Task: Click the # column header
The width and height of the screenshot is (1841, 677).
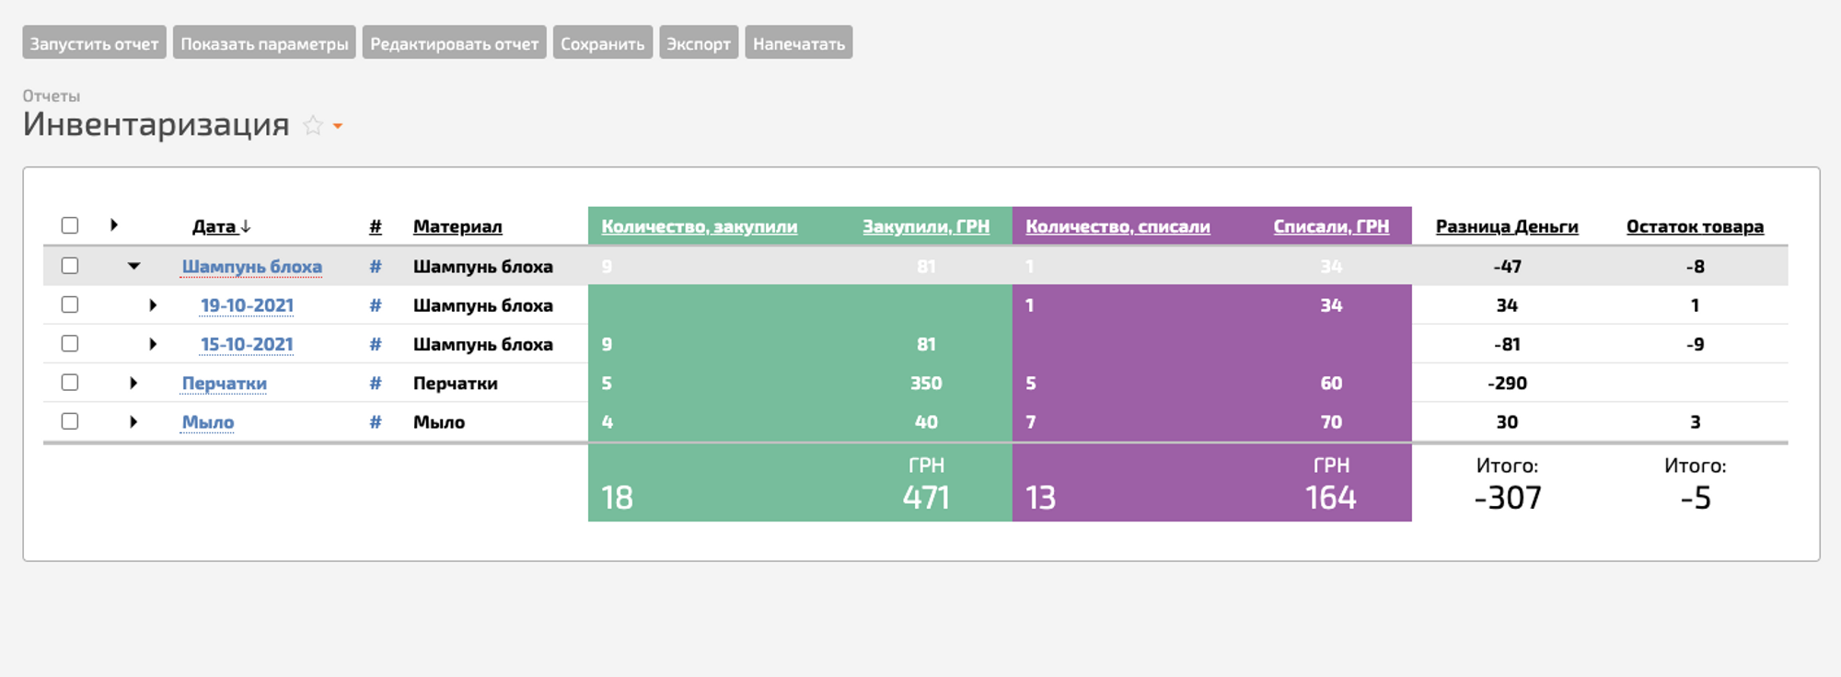Action: (x=376, y=226)
